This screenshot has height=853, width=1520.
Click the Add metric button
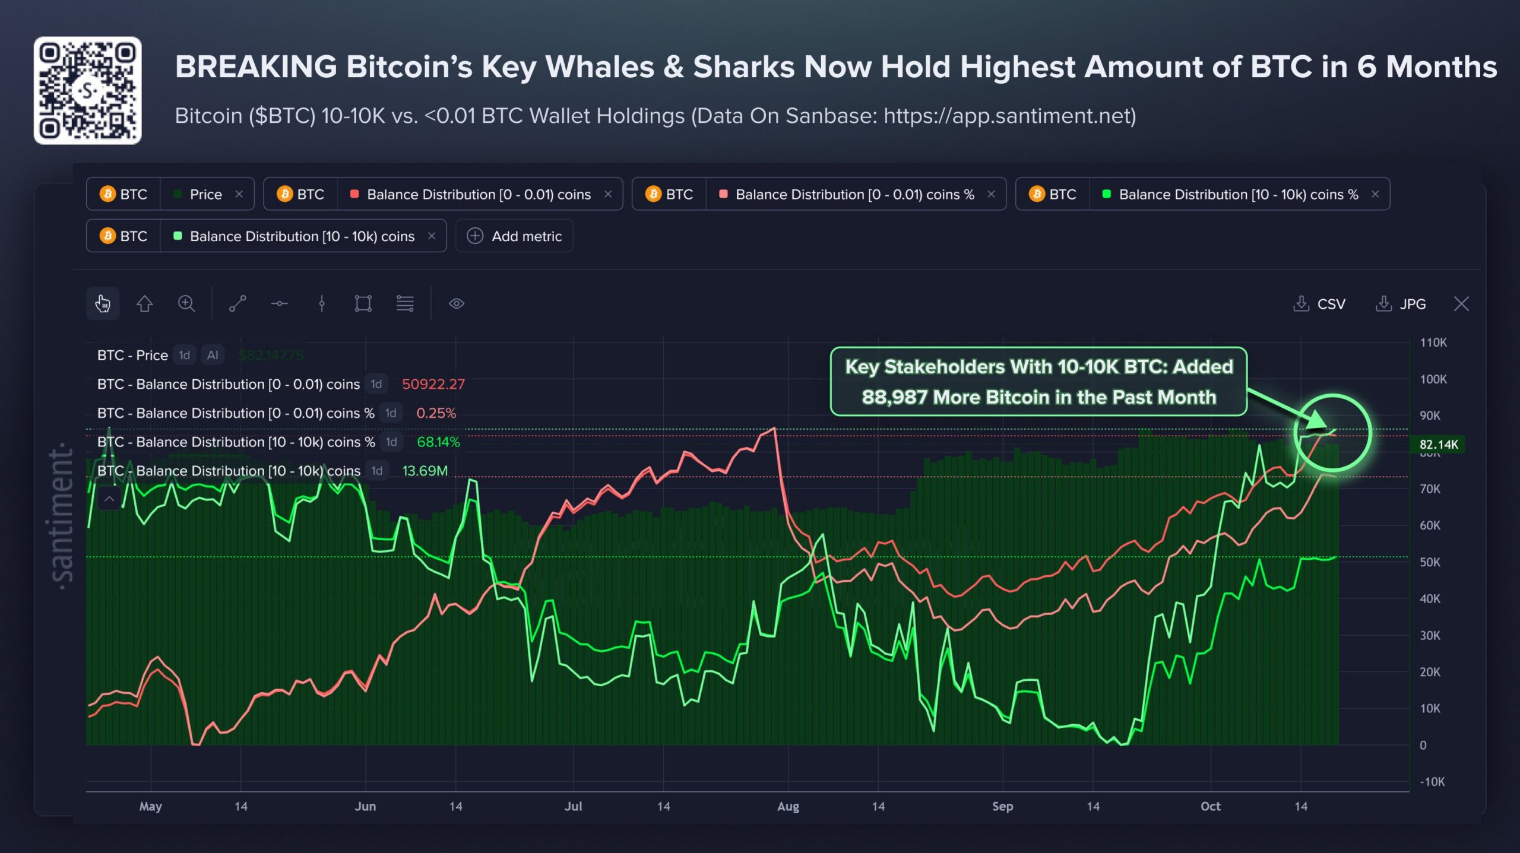pos(514,236)
